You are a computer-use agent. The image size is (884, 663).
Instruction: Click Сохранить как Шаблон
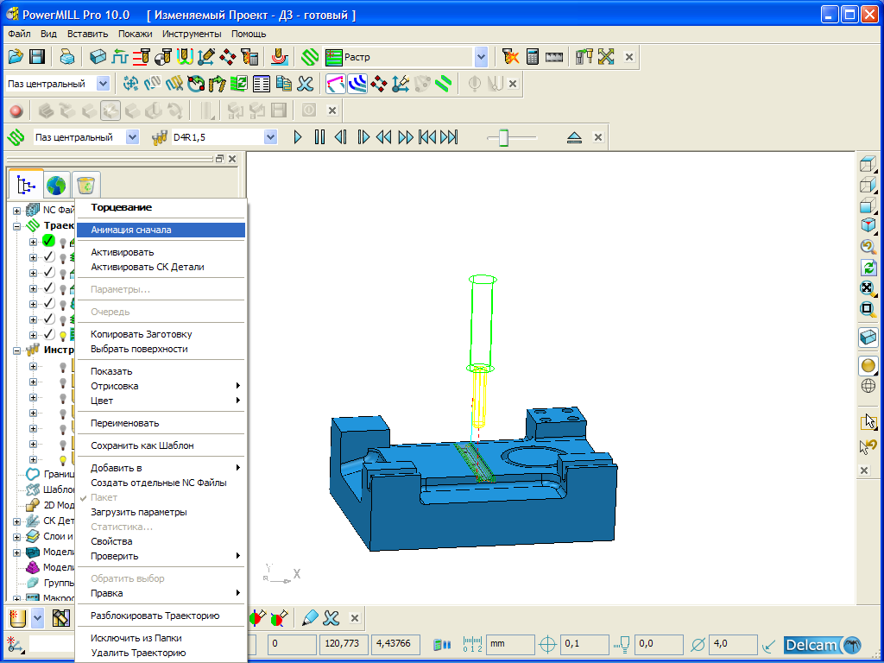(x=161, y=445)
